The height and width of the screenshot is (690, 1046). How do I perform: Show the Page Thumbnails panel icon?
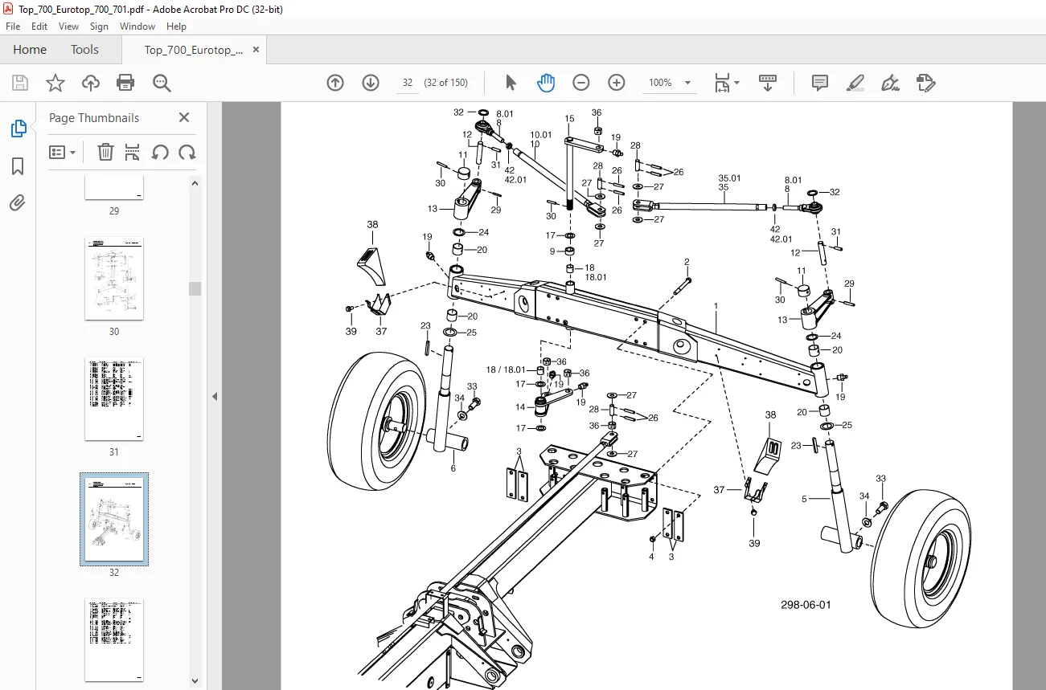(18, 129)
